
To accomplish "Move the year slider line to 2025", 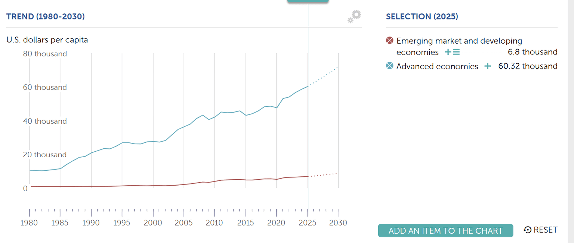I will coord(308,112).
